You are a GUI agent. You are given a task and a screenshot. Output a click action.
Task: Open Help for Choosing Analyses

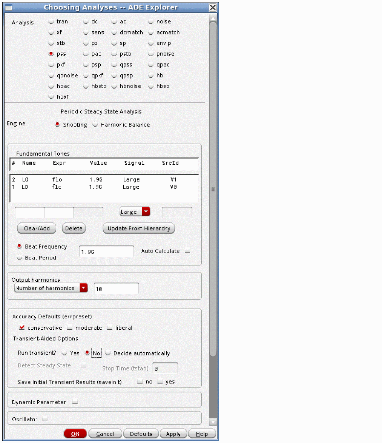click(202, 434)
